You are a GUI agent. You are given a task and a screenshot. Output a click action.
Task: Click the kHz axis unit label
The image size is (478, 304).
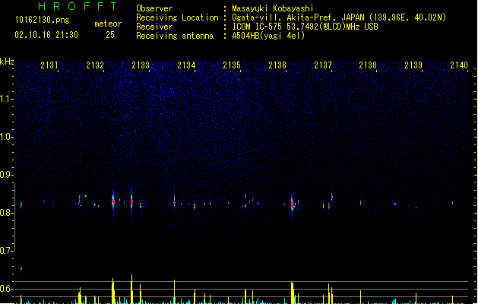point(7,62)
